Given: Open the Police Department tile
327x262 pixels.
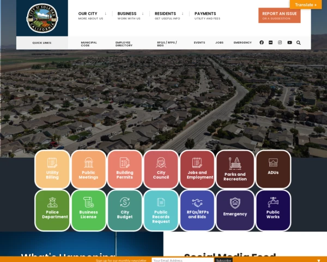Looking at the screenshot, I should (x=52, y=209).
